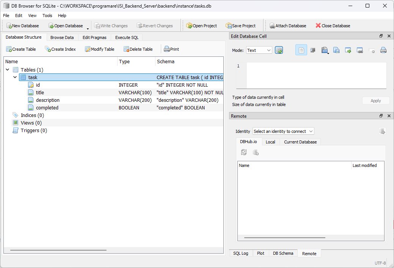Open cell data in external application
This screenshot has height=268, width=394.
click(x=348, y=50)
